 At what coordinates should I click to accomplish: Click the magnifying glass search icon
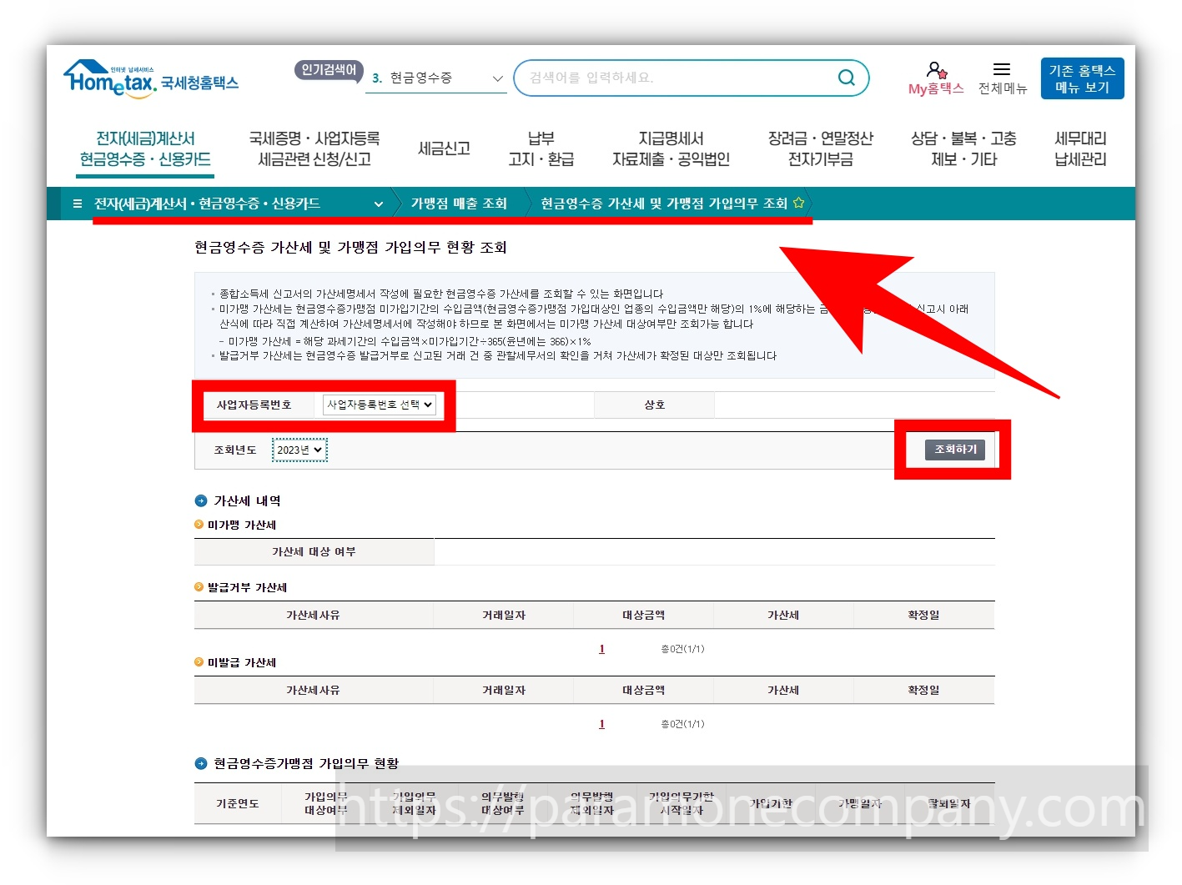[x=845, y=77]
